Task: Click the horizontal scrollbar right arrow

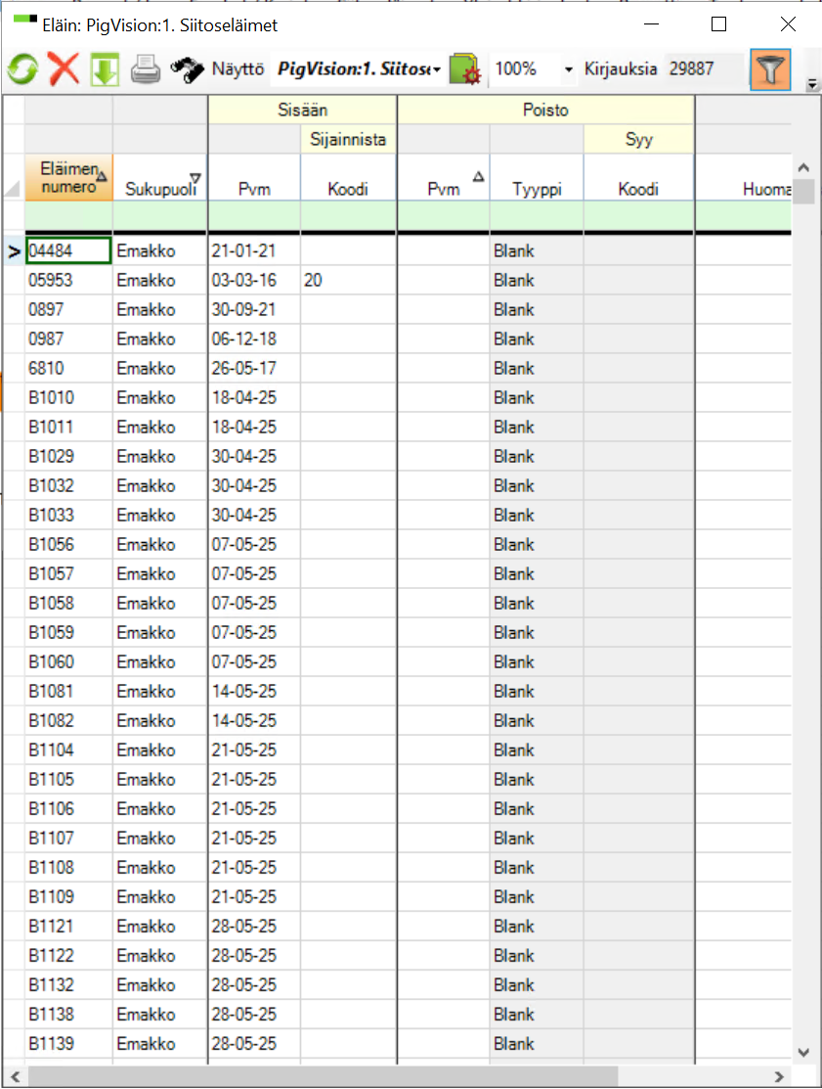Action: [x=779, y=1076]
